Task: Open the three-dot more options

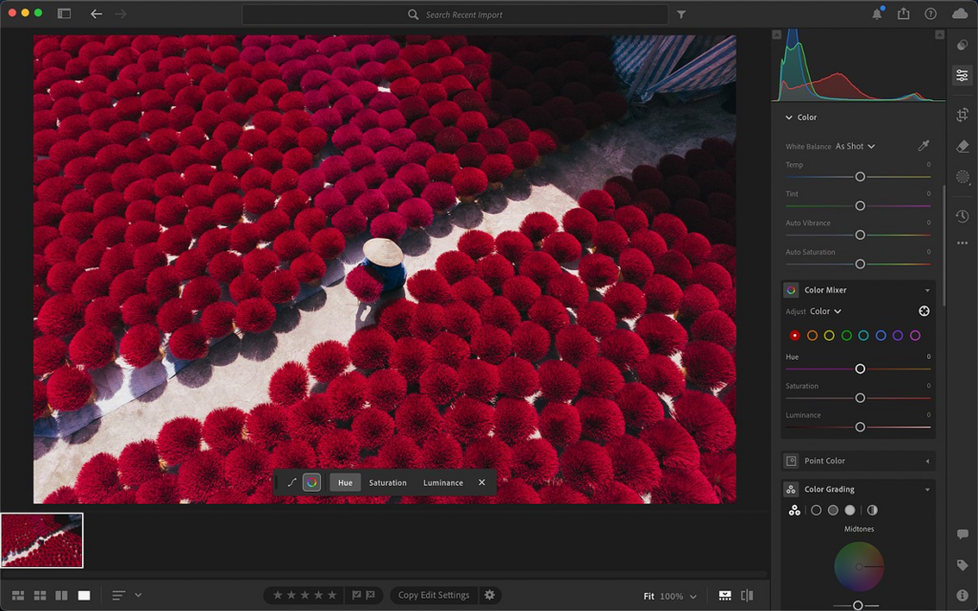Action: tap(962, 243)
